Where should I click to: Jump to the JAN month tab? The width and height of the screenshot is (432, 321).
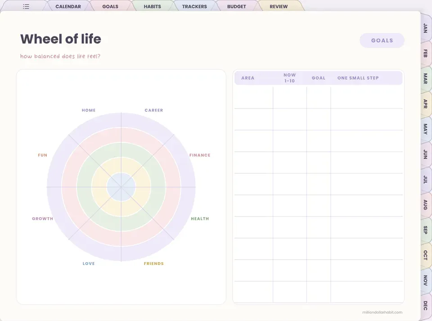(x=426, y=28)
